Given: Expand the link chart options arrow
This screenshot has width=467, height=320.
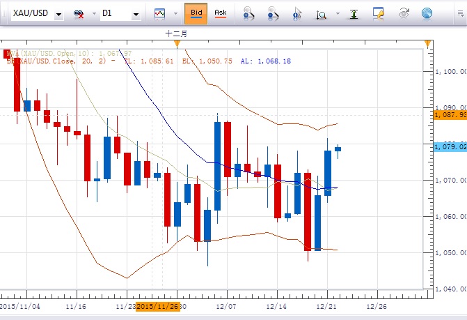Looking at the screenshot, I should tap(94, 14).
